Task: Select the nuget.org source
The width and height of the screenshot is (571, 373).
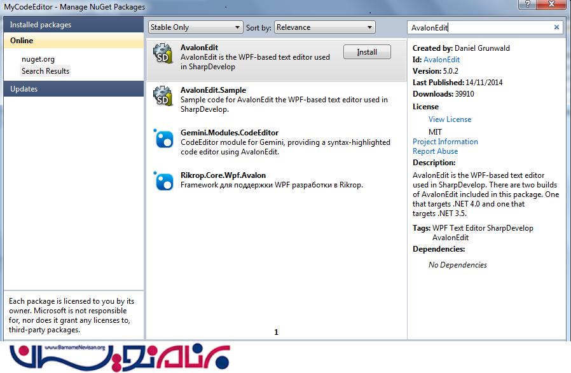Action: tap(38, 59)
